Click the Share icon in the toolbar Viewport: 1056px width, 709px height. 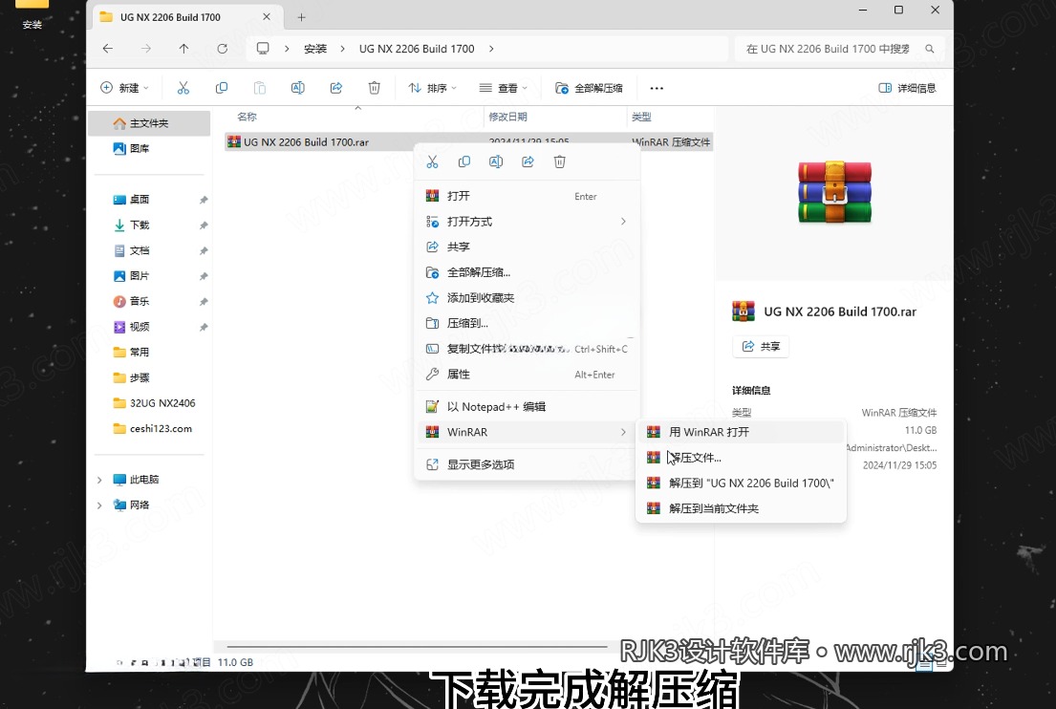[x=336, y=88]
